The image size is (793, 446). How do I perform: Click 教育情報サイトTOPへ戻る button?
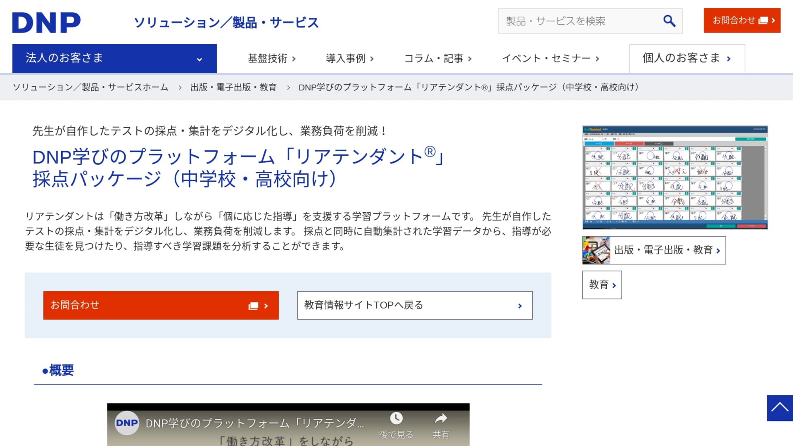click(x=415, y=305)
